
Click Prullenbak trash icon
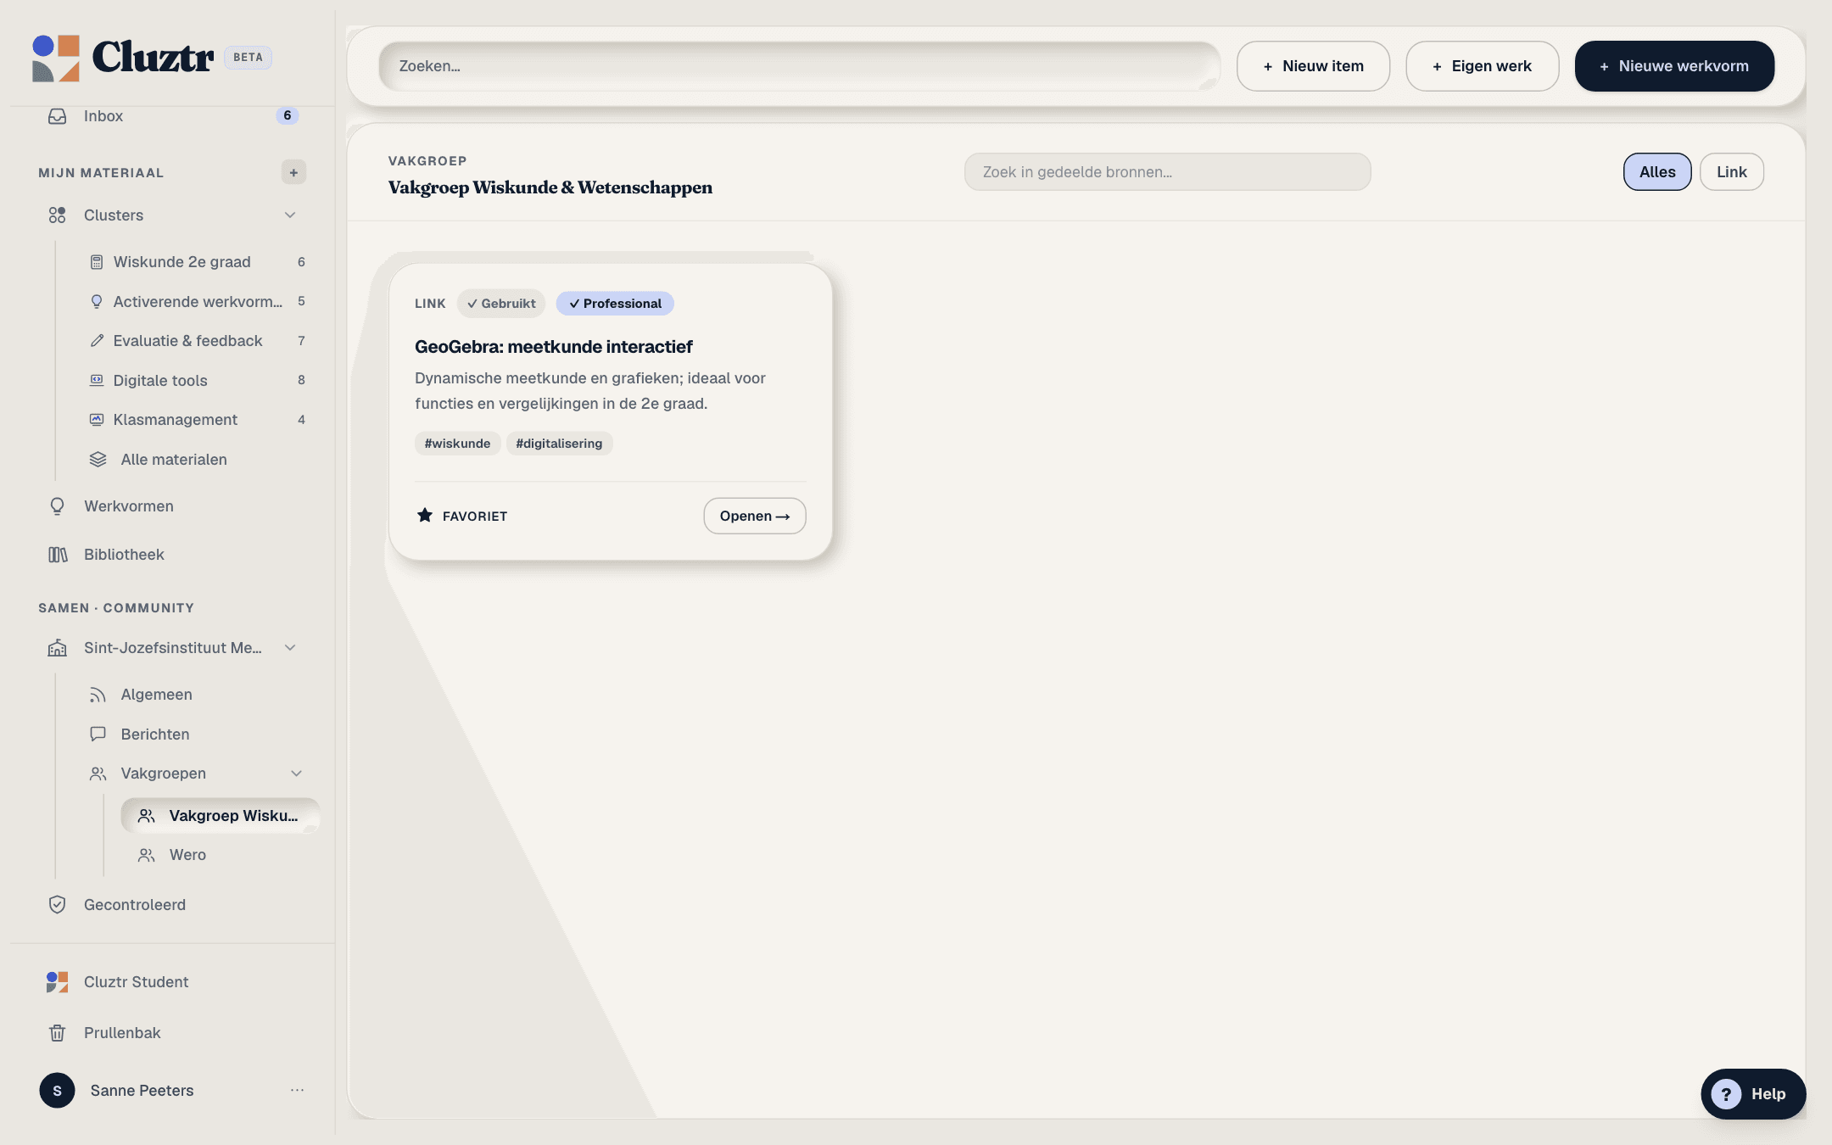point(57,1033)
